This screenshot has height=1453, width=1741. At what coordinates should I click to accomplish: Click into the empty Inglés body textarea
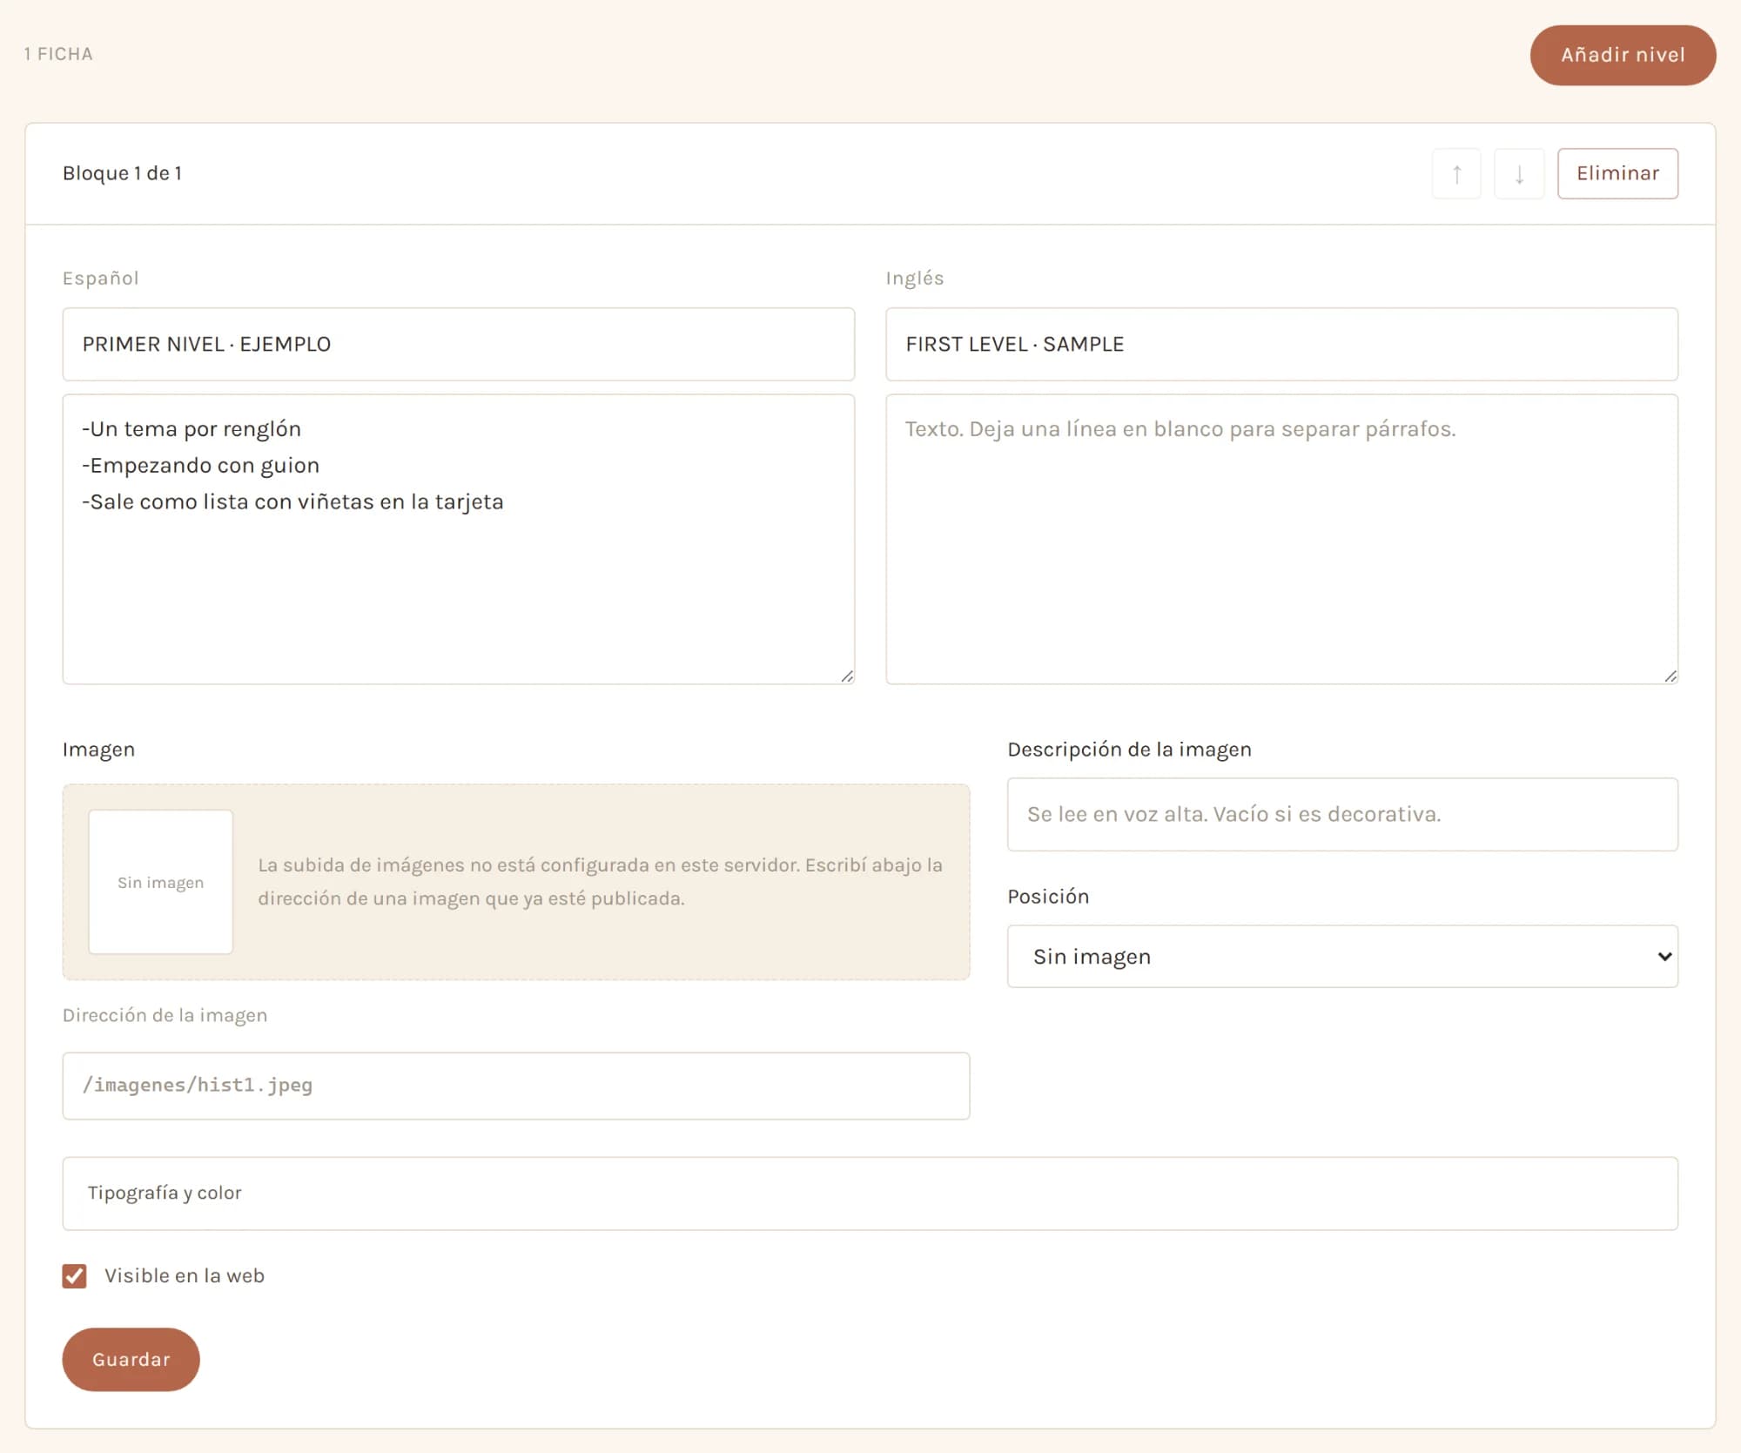point(1281,539)
